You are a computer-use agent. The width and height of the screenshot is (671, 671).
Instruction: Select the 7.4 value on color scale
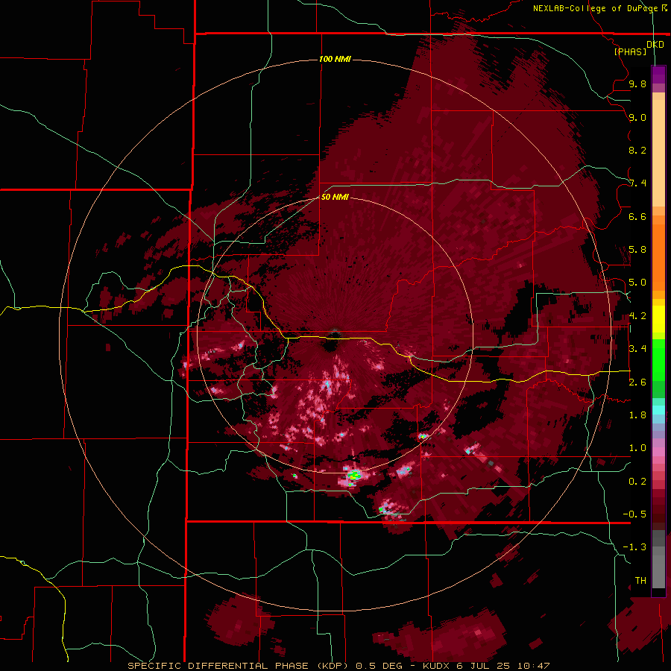coord(637,183)
